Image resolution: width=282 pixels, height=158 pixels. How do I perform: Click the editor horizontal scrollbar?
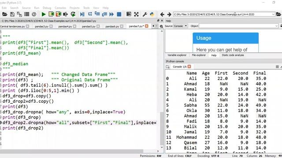pos(72,151)
